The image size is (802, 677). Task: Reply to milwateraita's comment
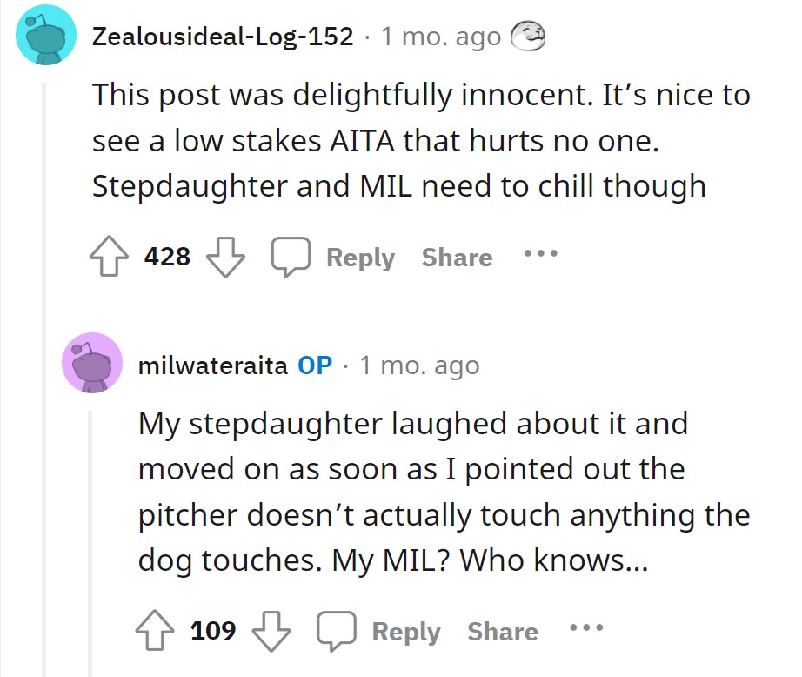click(x=406, y=632)
